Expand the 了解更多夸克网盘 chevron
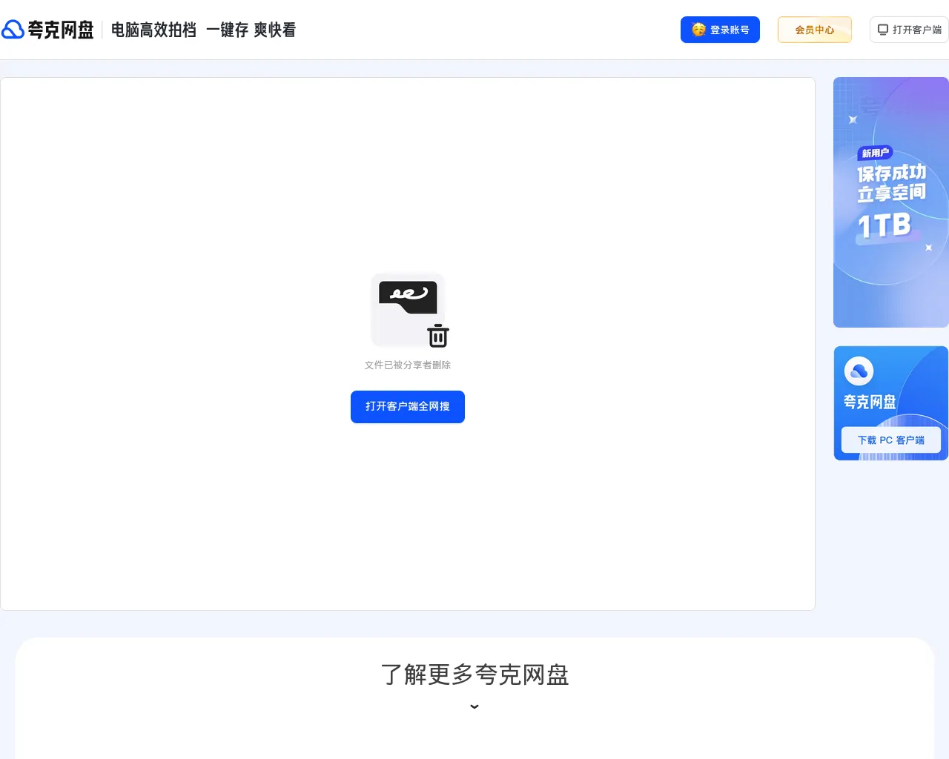Image resolution: width=949 pixels, height=759 pixels. pyautogui.click(x=474, y=706)
